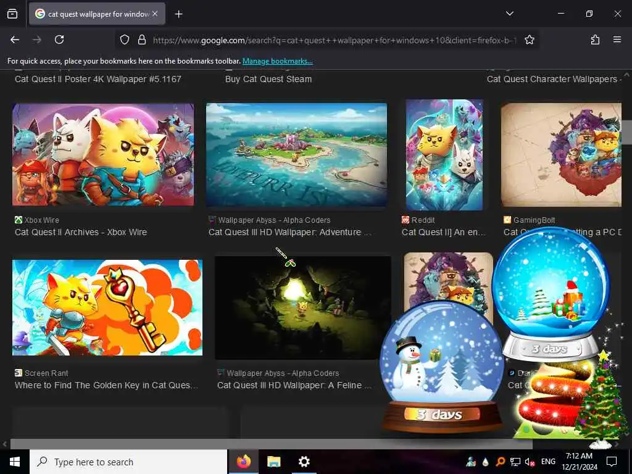This screenshot has width=632, height=474.
Task: Open the Firefox extensions menu
Action: [x=595, y=39]
